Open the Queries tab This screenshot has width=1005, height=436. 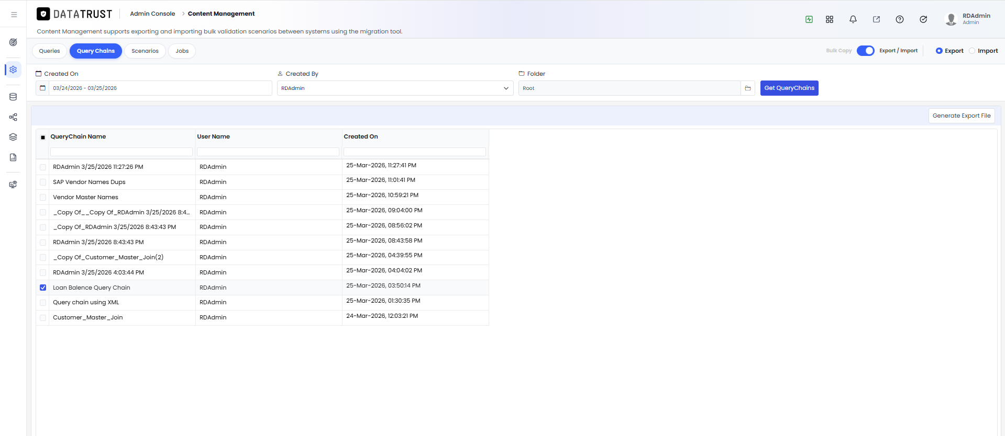click(49, 51)
